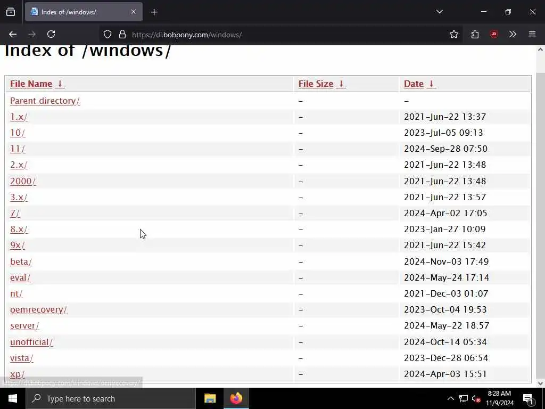Open the 11/ folder link

18,149
